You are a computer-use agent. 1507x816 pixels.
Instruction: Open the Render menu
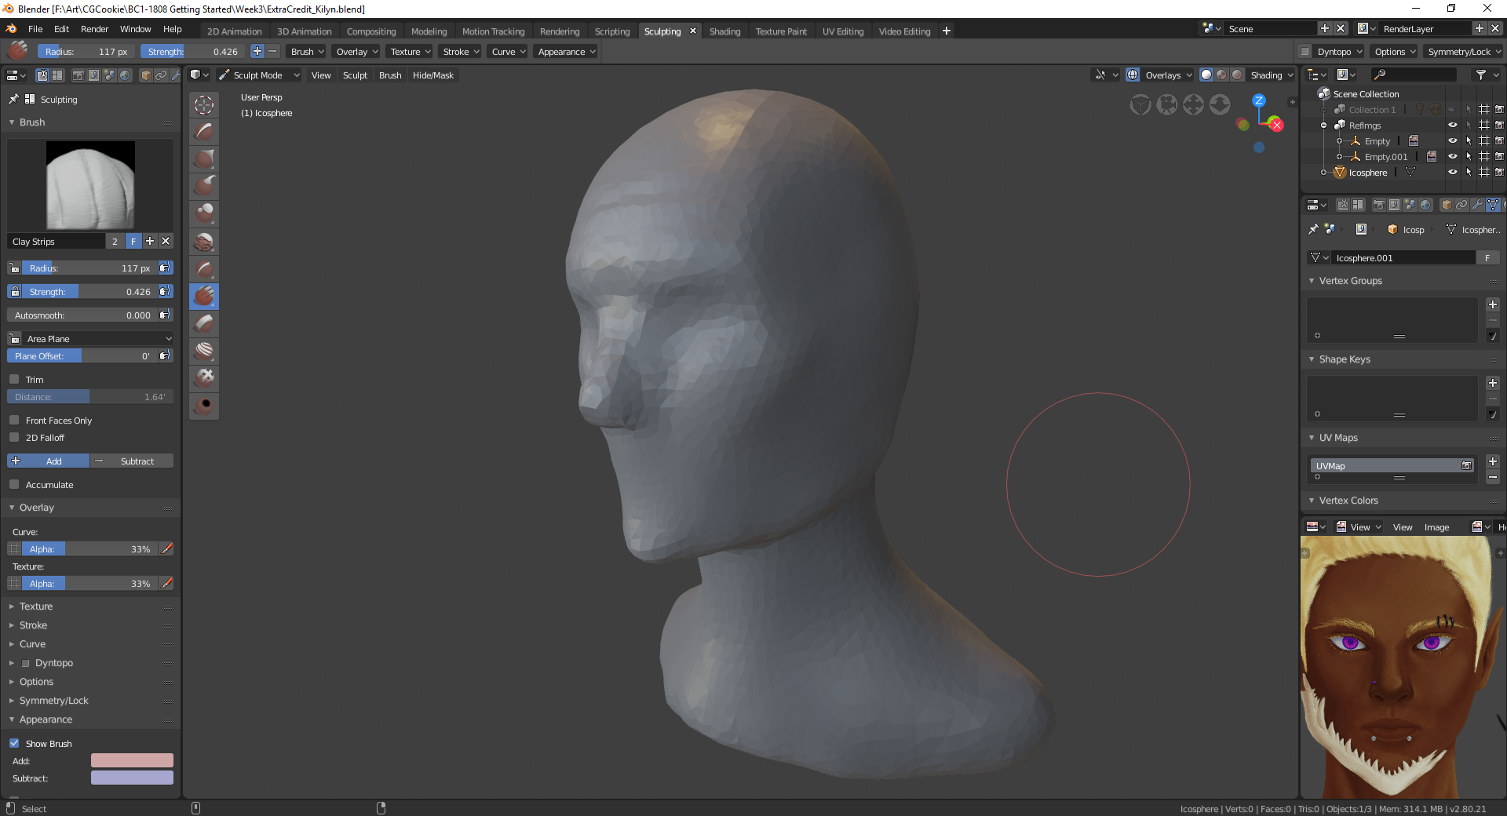coord(94,29)
